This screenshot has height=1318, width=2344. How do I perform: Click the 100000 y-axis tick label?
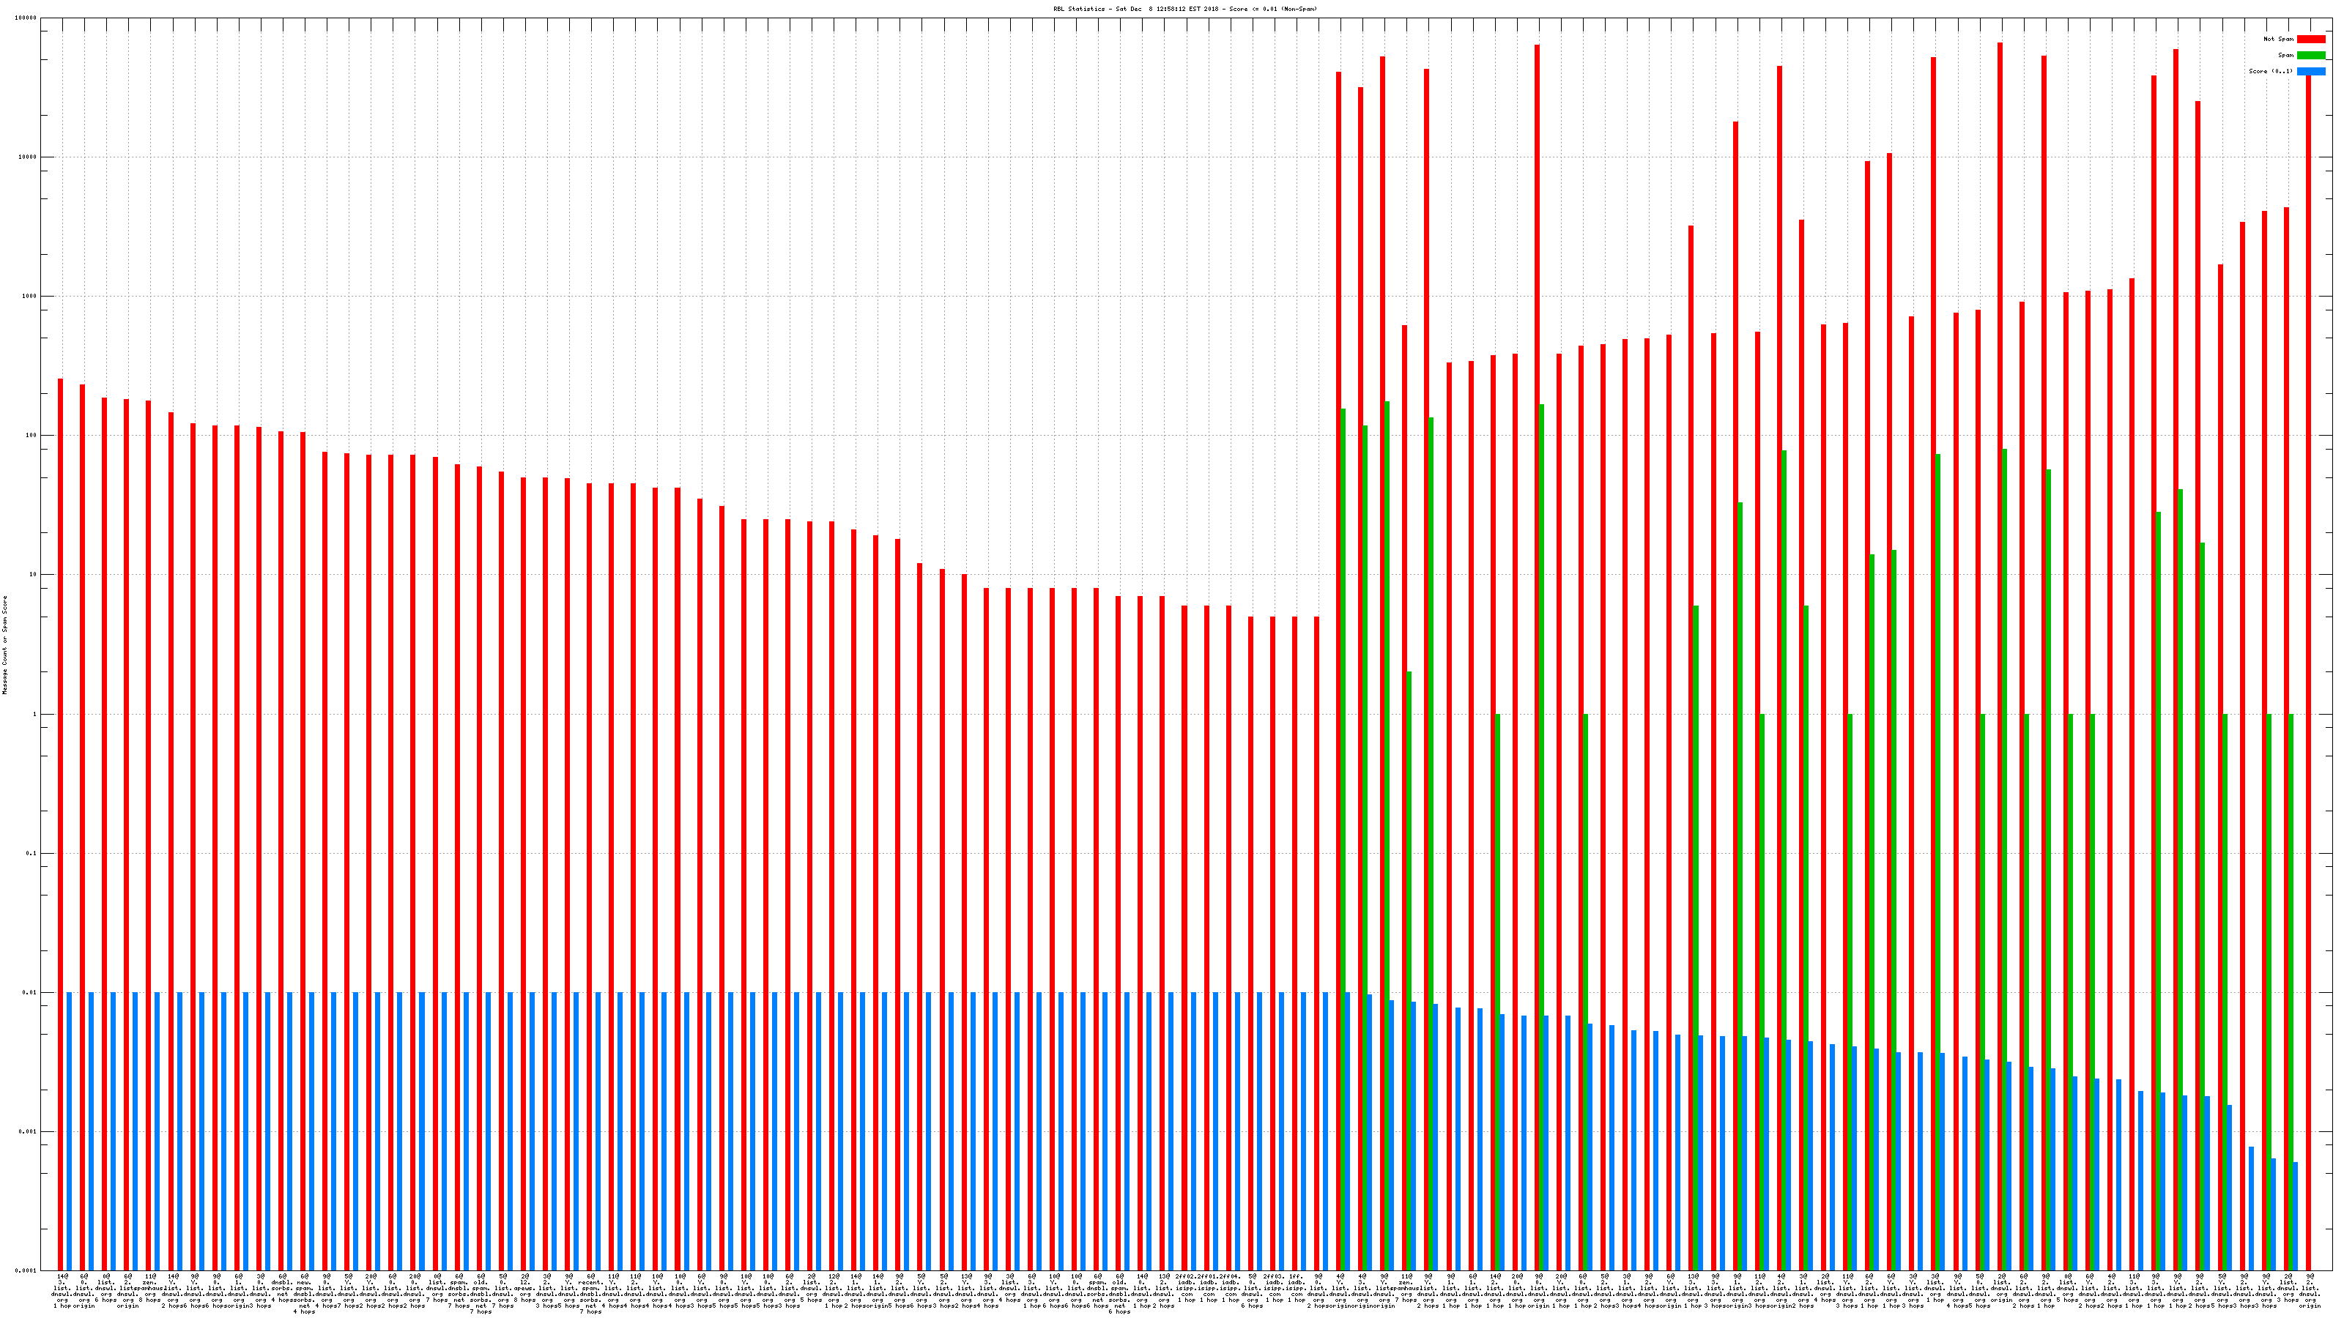click(26, 18)
